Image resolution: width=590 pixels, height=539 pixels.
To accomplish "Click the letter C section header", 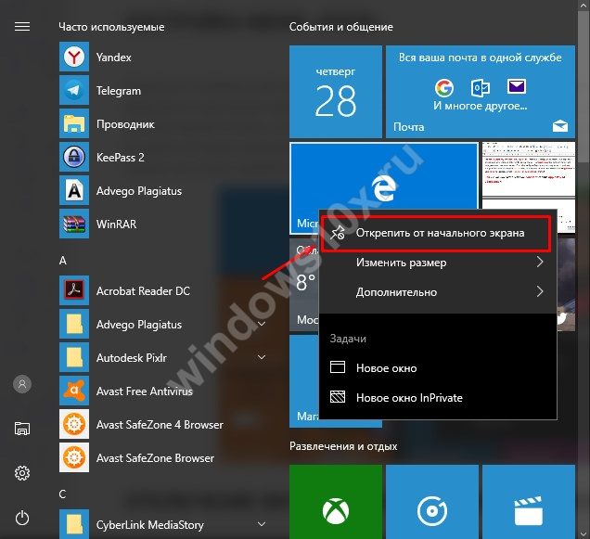I will (62, 494).
